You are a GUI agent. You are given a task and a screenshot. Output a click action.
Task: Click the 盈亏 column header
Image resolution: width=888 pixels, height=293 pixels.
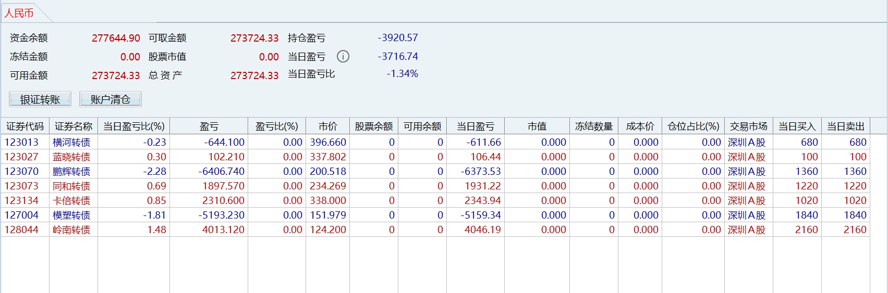point(209,126)
